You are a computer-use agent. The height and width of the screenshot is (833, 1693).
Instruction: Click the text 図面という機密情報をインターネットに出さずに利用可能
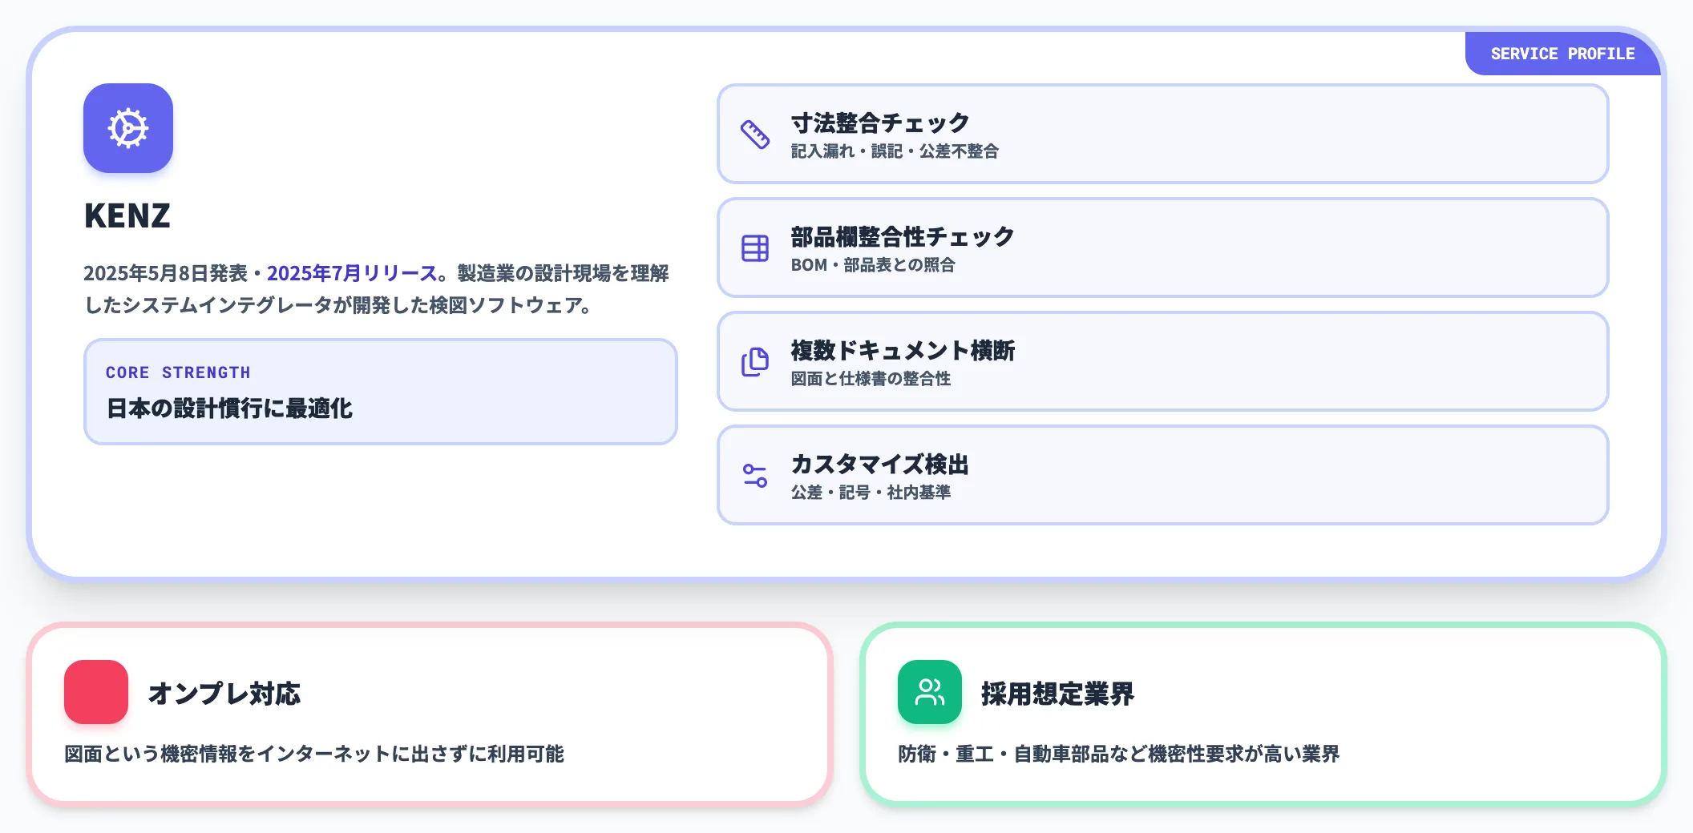pyautogui.click(x=314, y=754)
